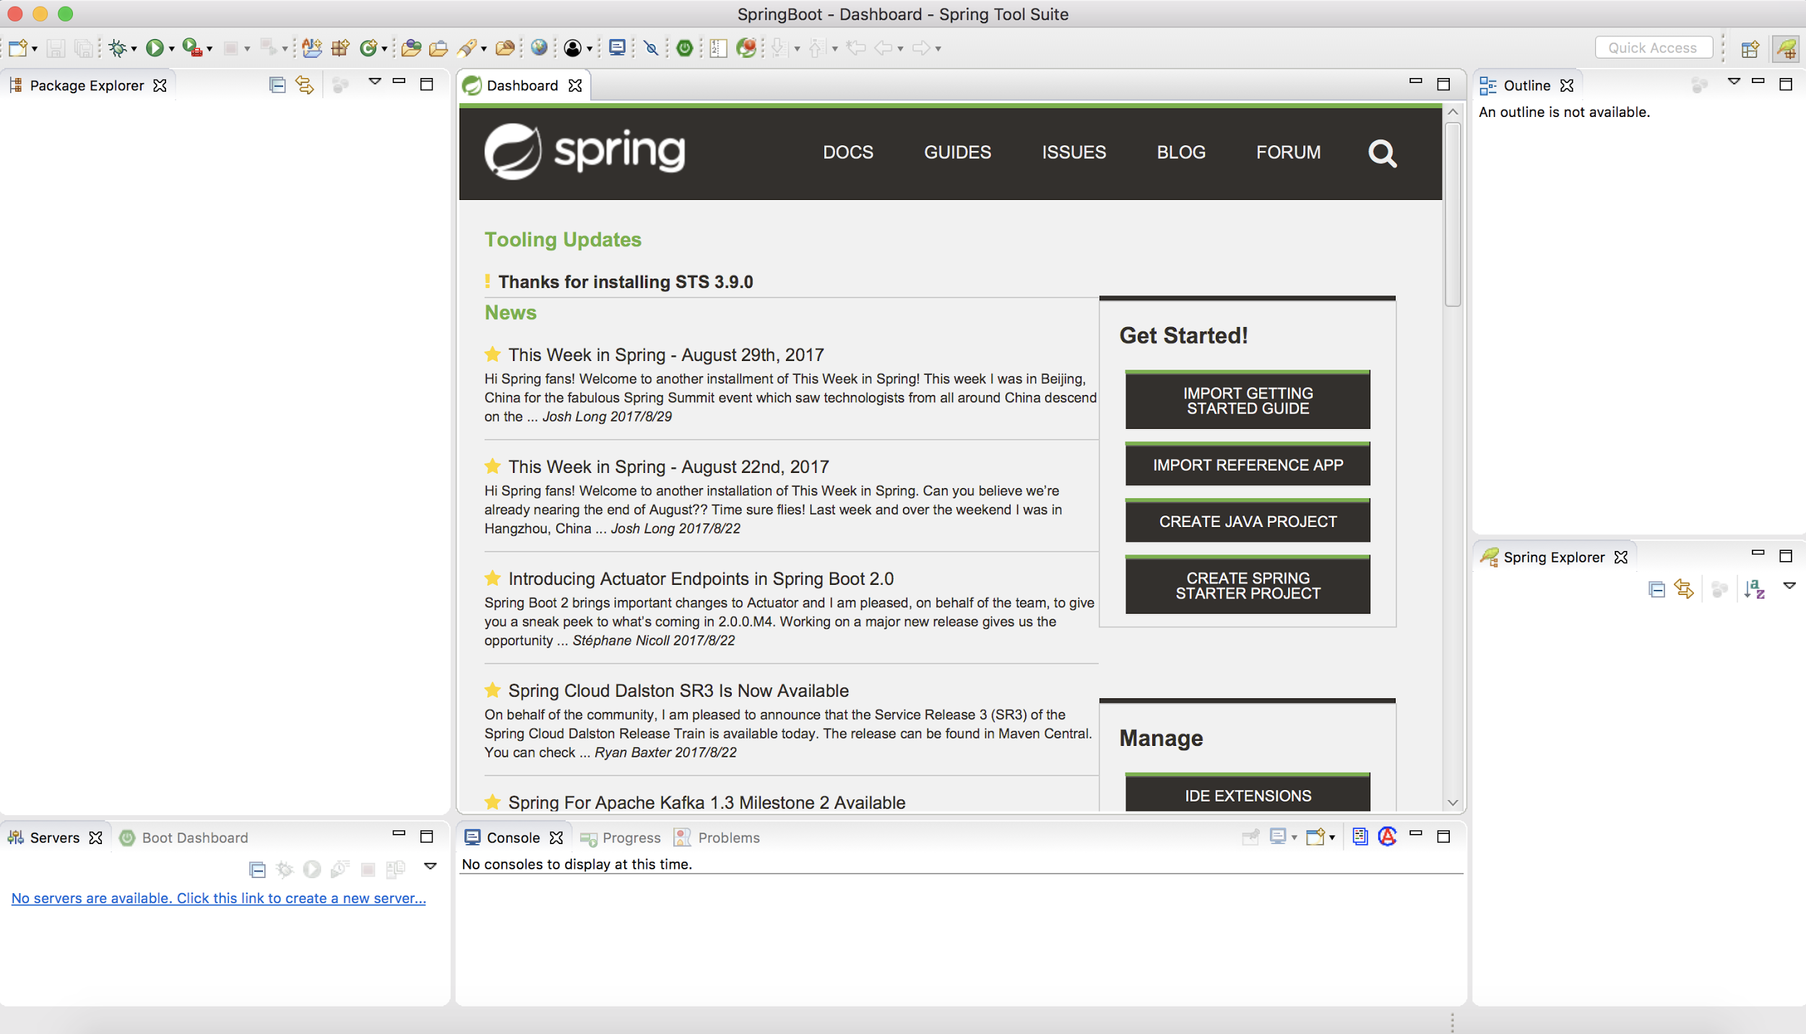Click the Open Console new window icon
Image resolution: width=1806 pixels, height=1034 pixels.
(1315, 836)
